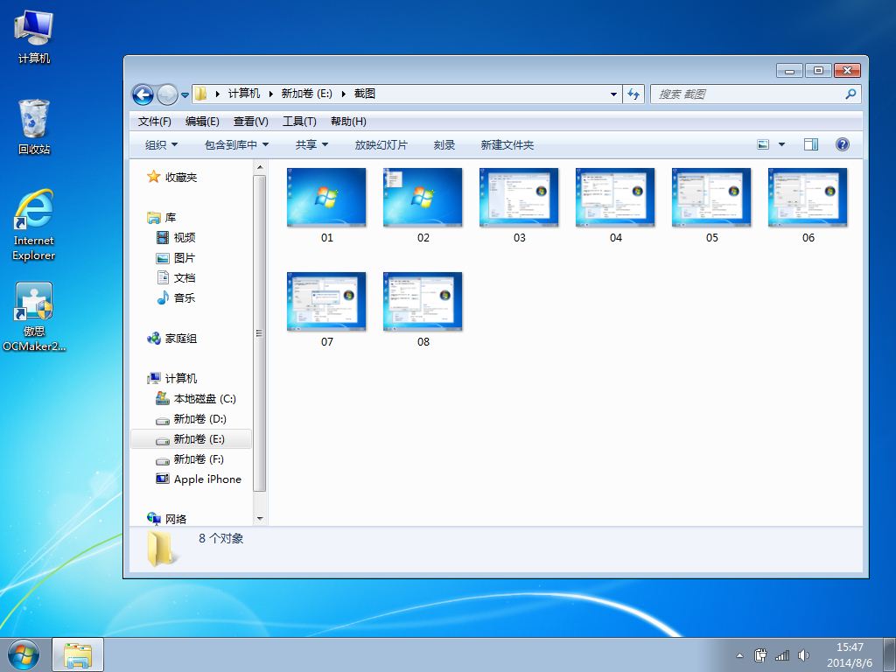896x672 pixels.
Task: Create a folder with 新建文件夹
Action: click(x=507, y=145)
